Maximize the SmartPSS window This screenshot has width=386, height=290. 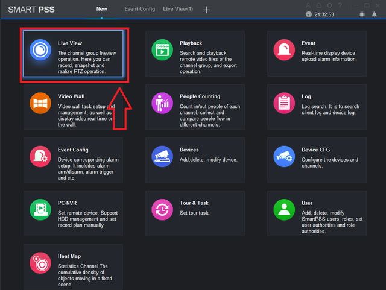pyautogui.click(x=367, y=5)
